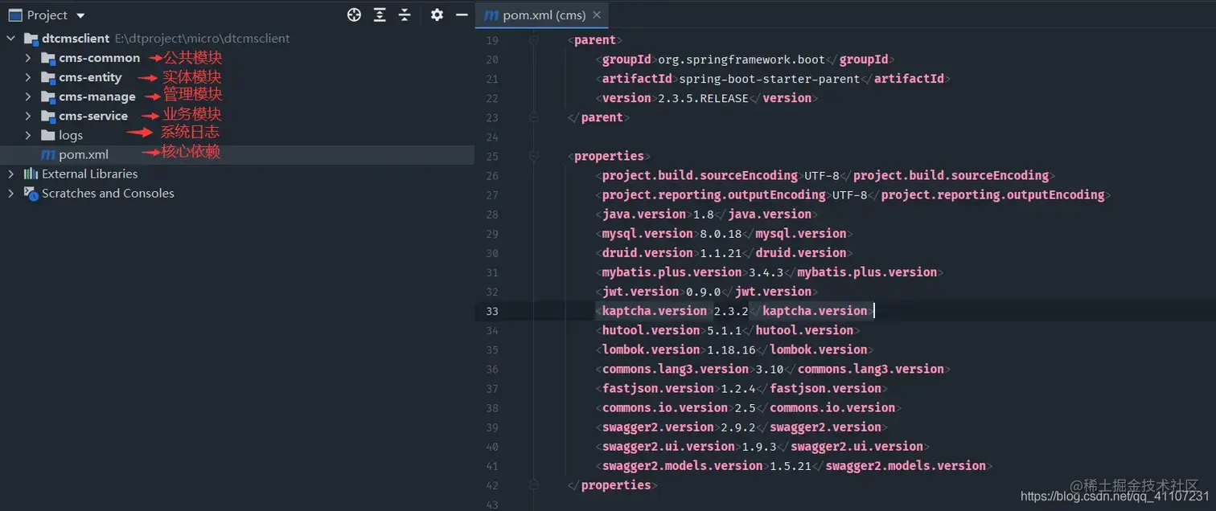
Task: Select the cms-common tree item
Action: (x=237, y=58)
